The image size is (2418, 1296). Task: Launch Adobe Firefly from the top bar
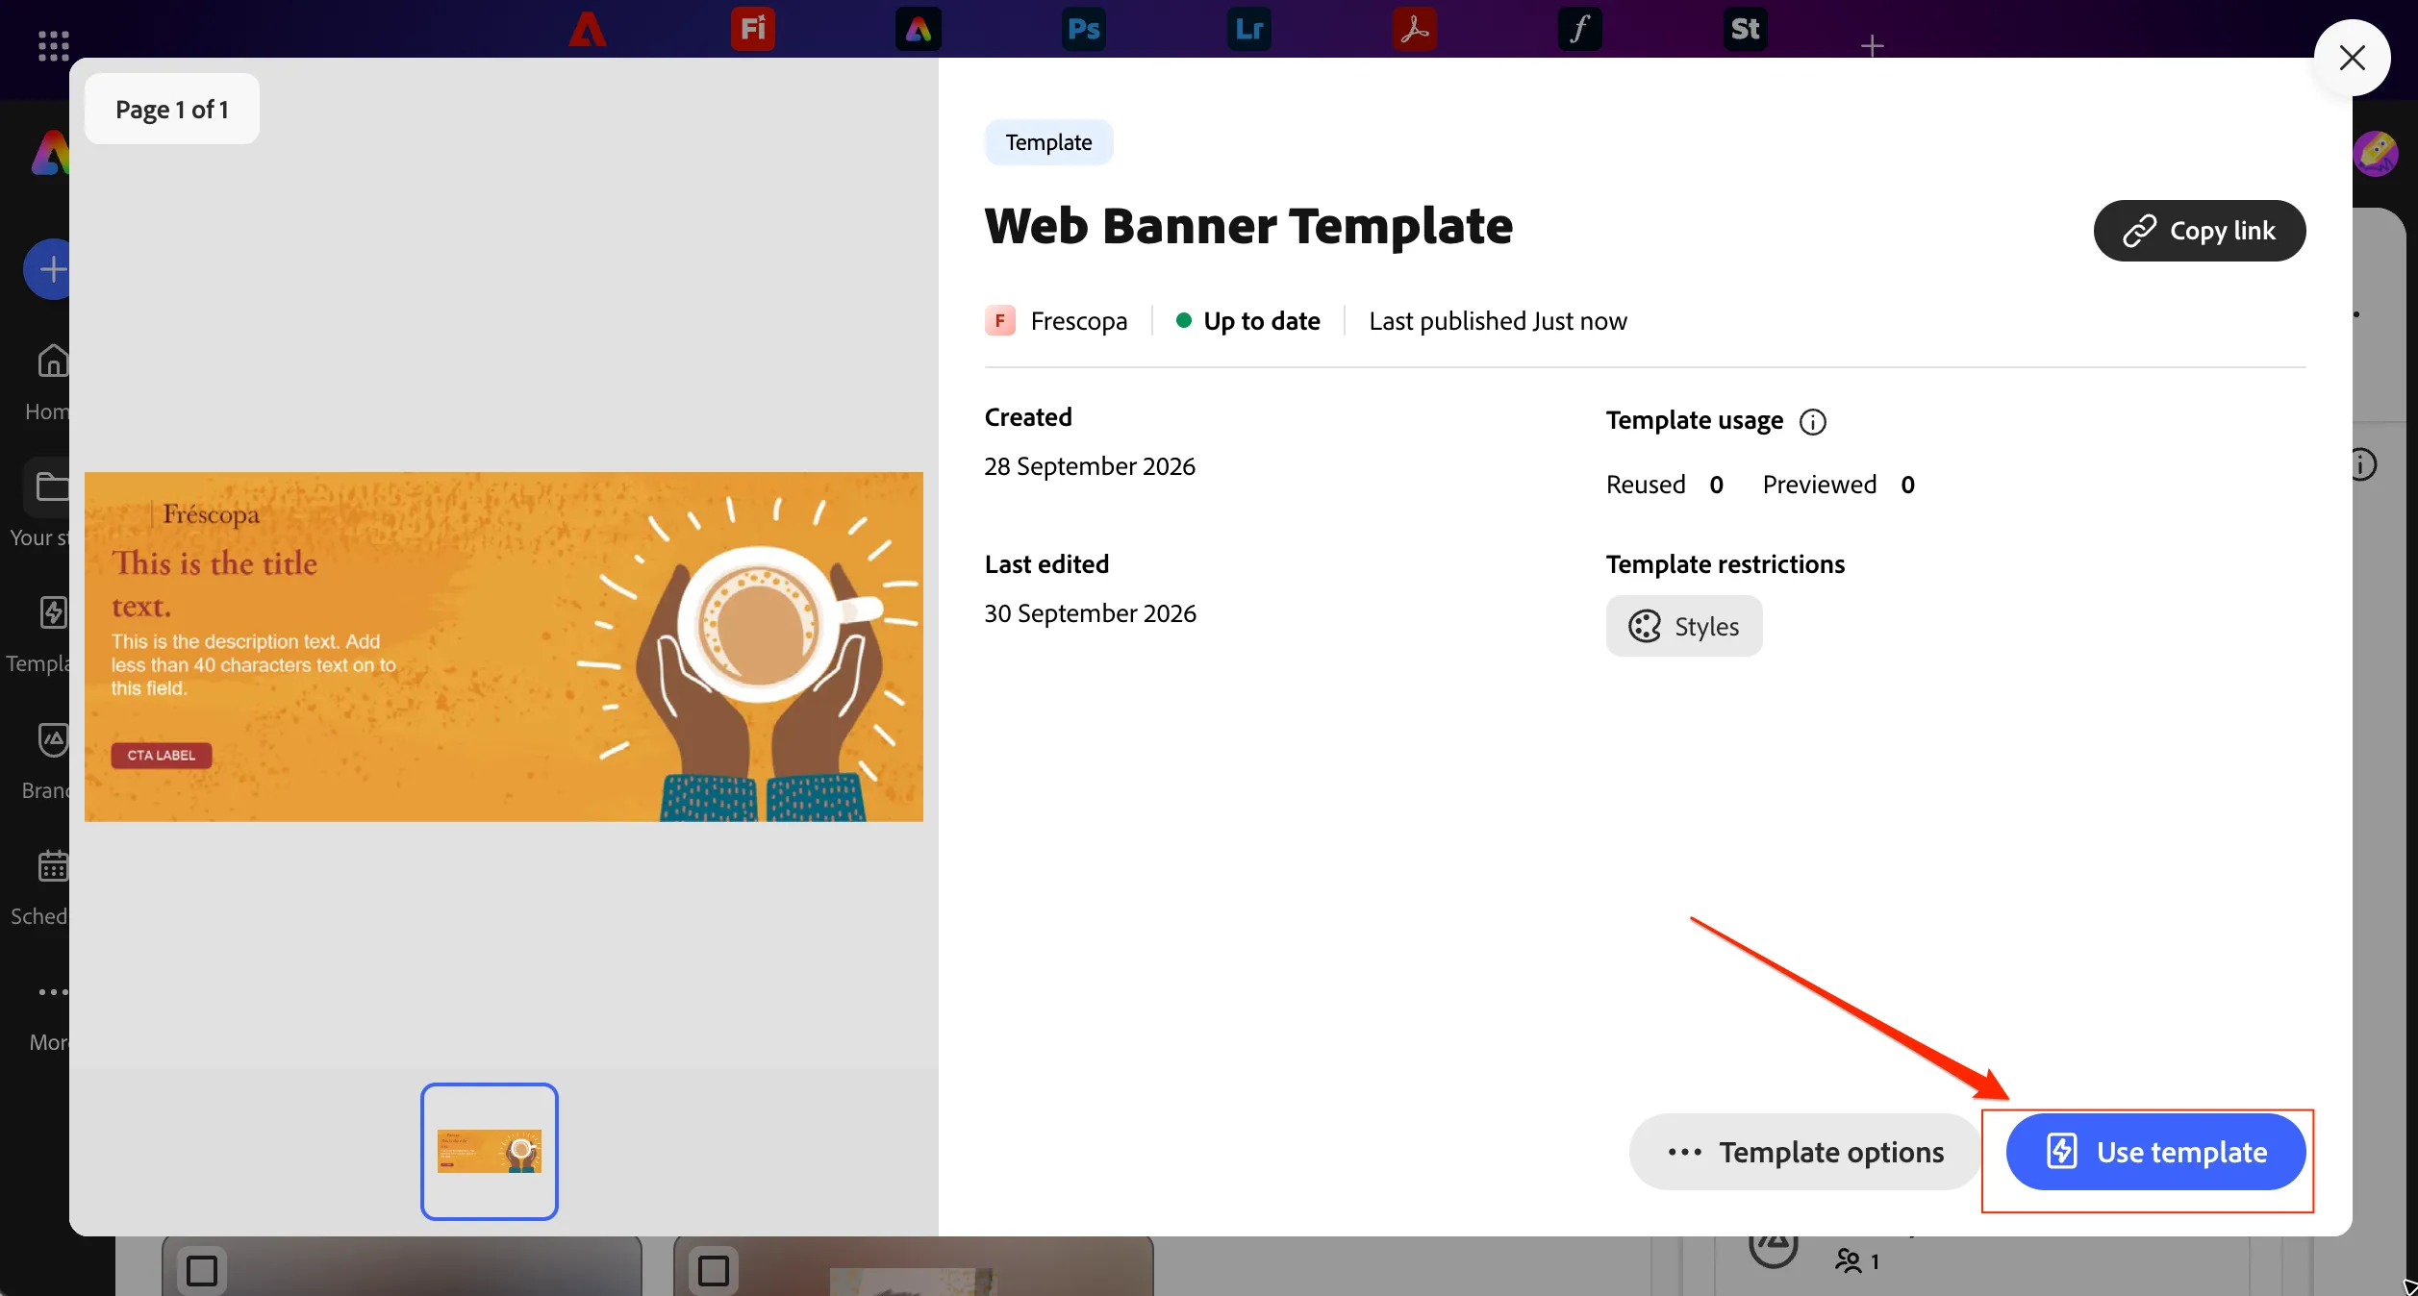[753, 29]
